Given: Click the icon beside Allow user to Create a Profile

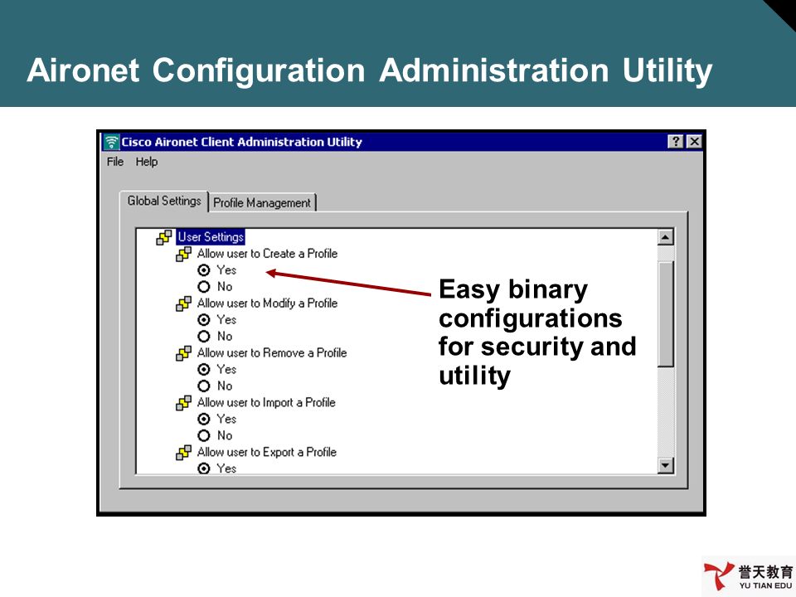Looking at the screenshot, I should click(184, 254).
